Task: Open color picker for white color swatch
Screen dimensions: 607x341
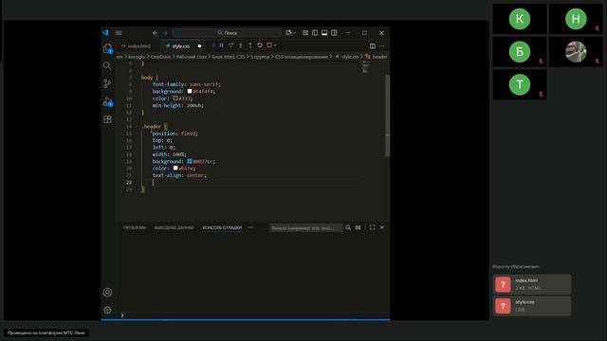Action: [175, 169]
